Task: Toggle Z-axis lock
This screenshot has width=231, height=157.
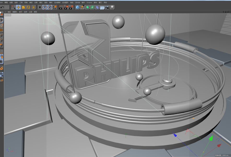Action: pos(50,7)
